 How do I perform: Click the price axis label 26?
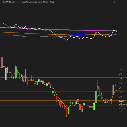[x=120, y=88]
